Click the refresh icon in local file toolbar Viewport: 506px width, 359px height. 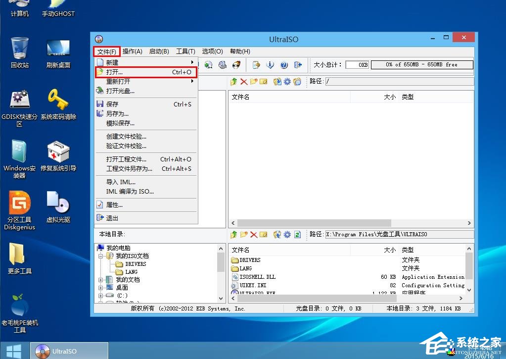coord(297,234)
